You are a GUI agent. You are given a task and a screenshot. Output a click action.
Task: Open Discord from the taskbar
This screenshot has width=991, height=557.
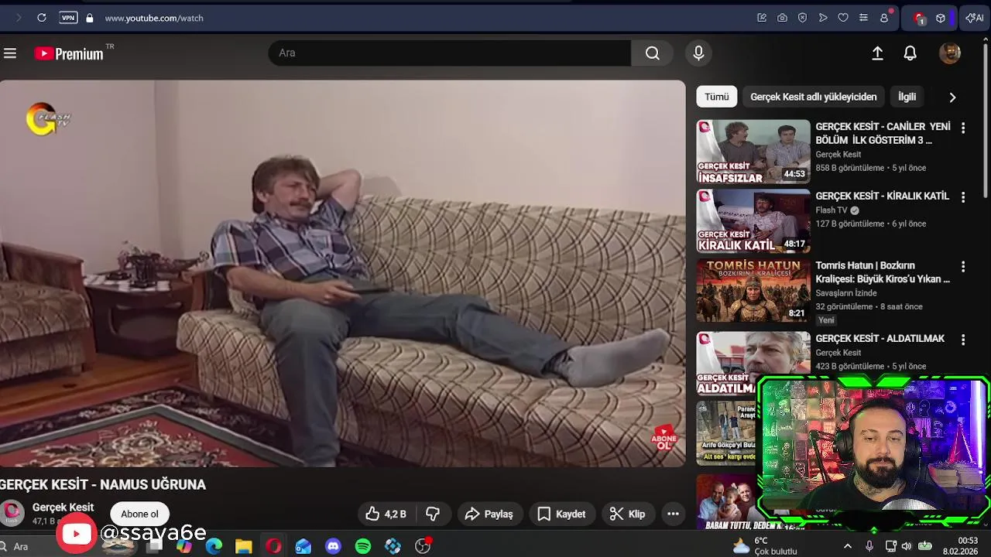click(333, 546)
